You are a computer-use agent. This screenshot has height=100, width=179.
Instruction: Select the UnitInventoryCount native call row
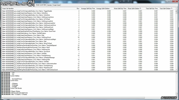point(88,70)
